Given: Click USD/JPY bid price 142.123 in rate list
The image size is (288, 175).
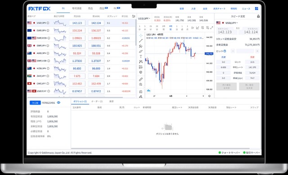Looking at the screenshot, I should [77, 23].
